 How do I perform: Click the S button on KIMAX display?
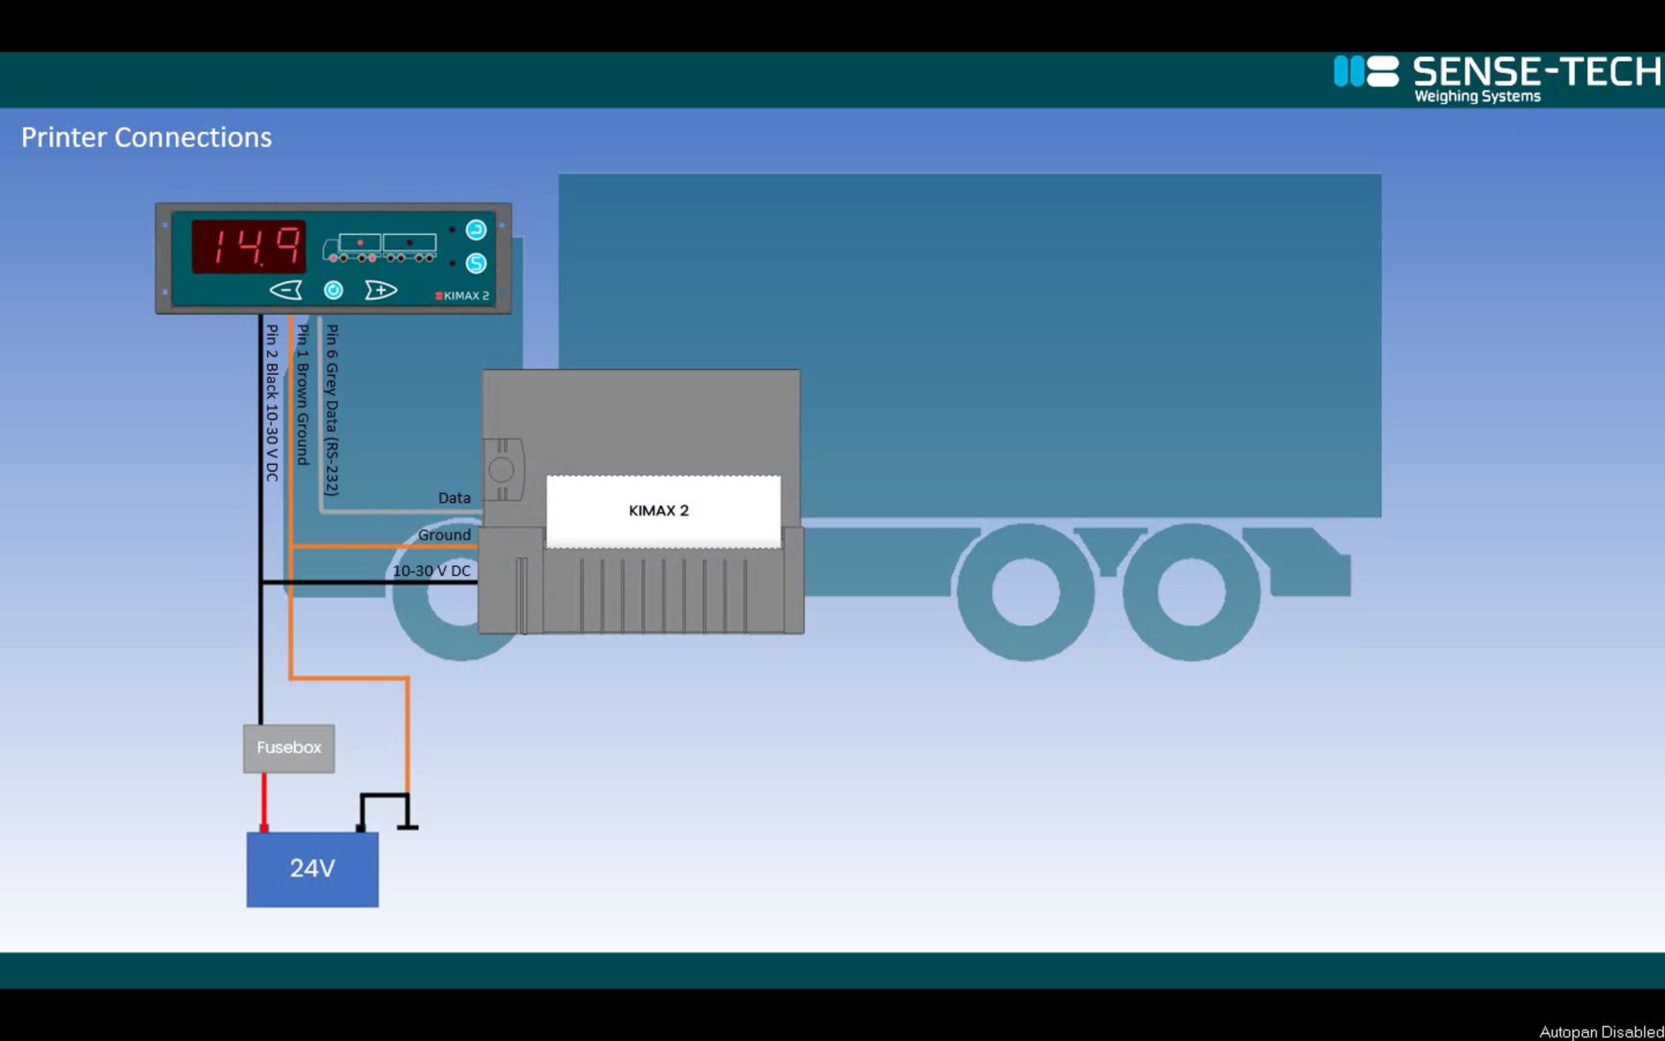click(476, 263)
